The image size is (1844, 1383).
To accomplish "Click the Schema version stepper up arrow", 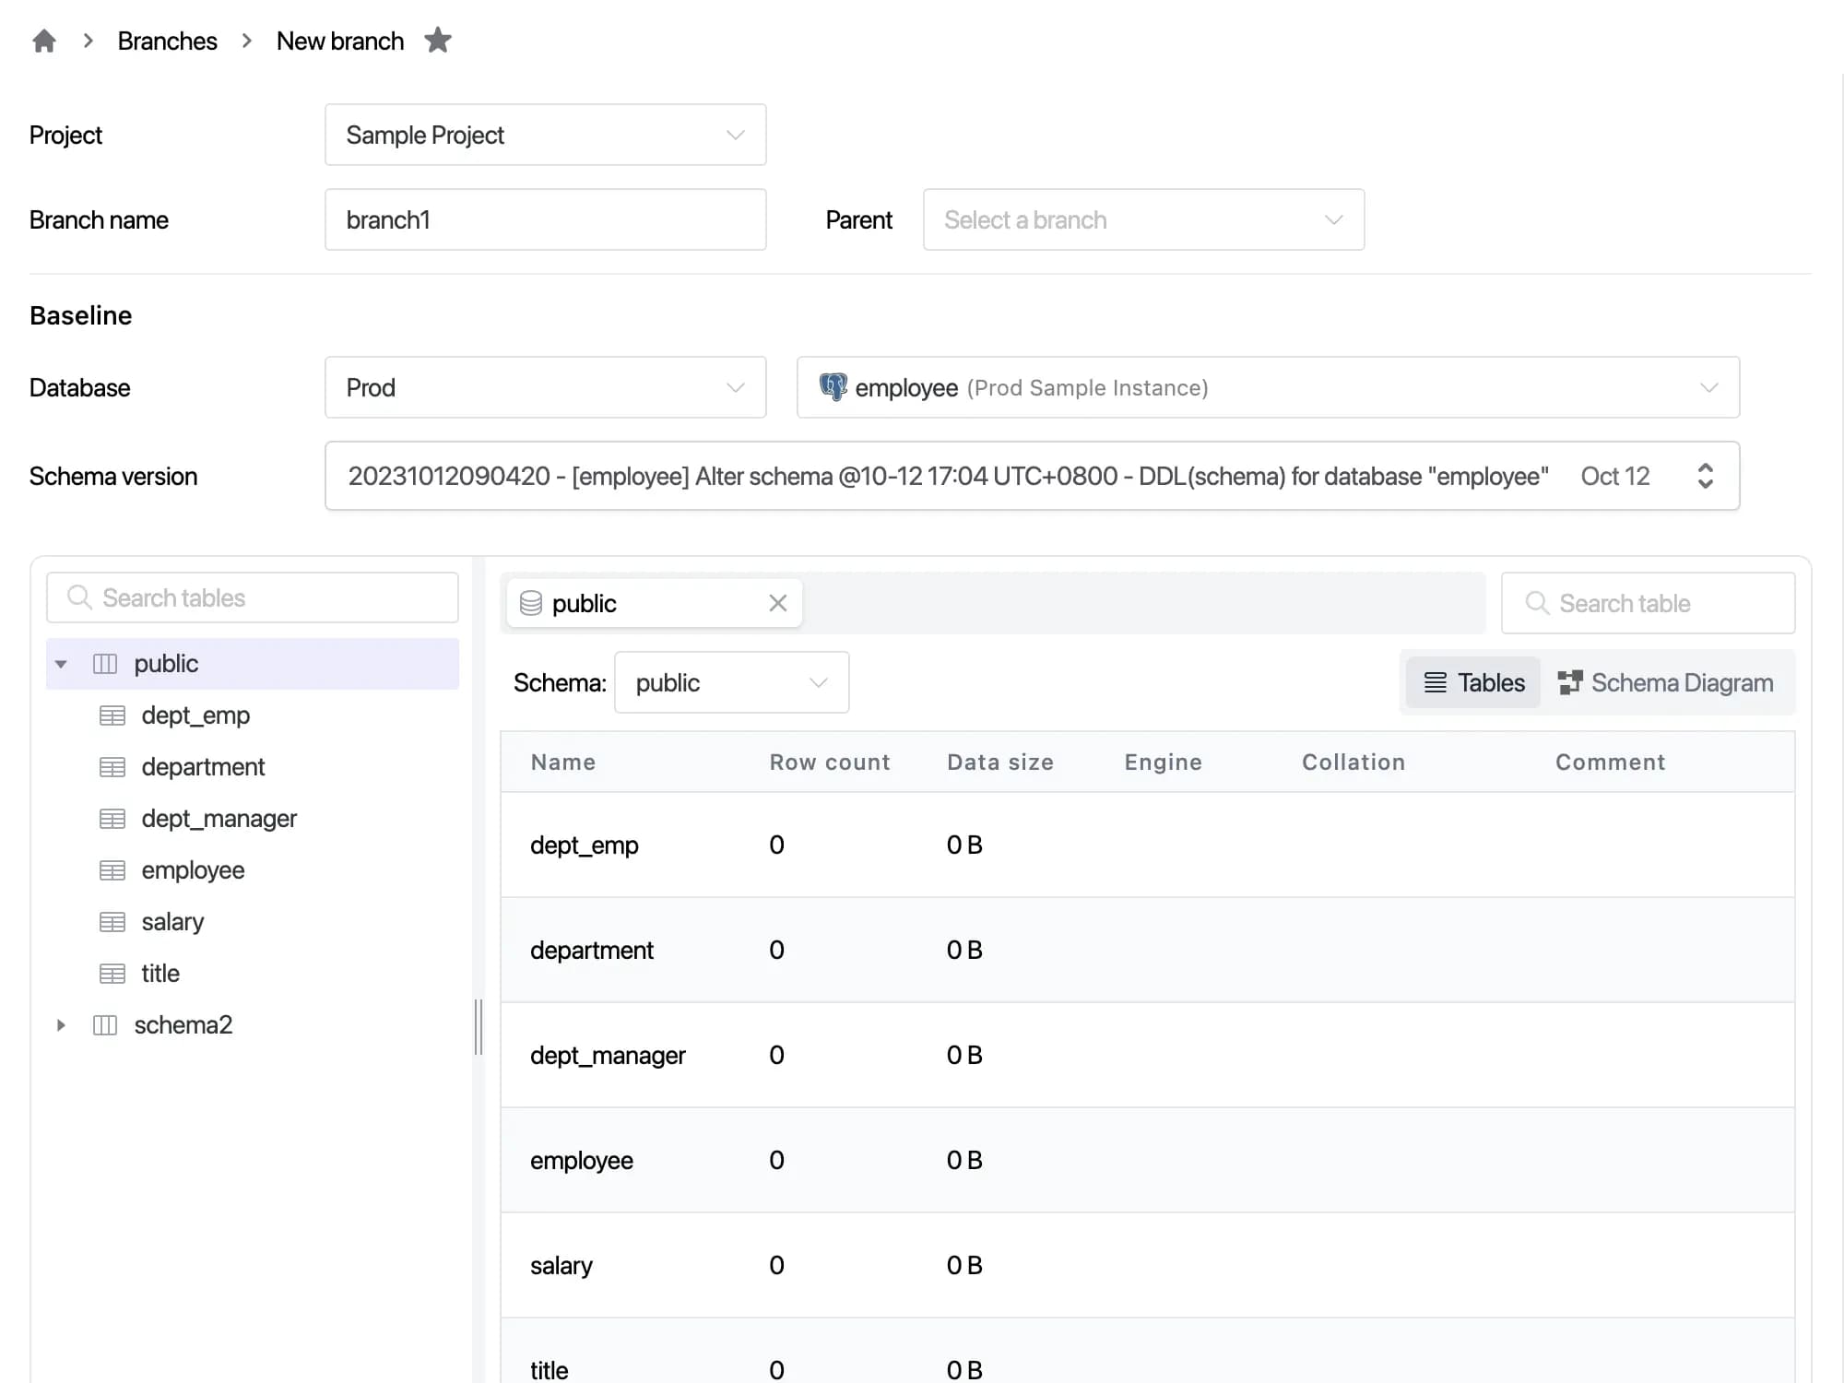I will pos(1706,467).
